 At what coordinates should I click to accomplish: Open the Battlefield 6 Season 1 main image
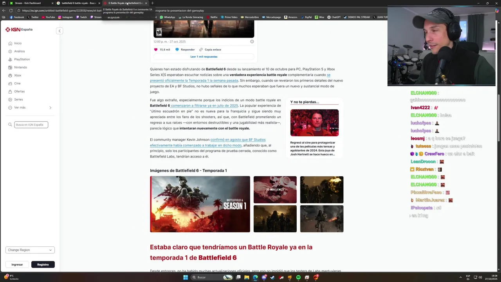200,204
